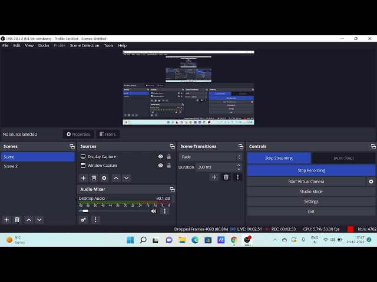Add a new scene transition
377x282 pixels.
point(214,177)
